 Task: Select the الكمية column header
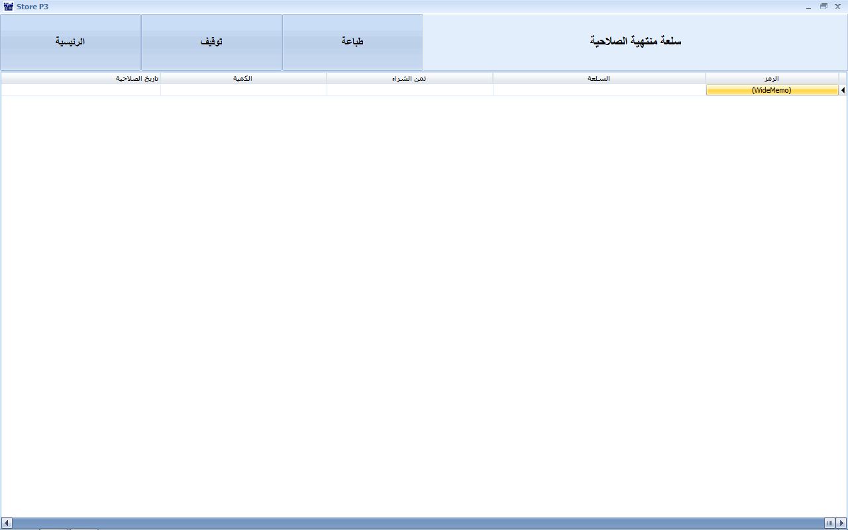(x=243, y=78)
